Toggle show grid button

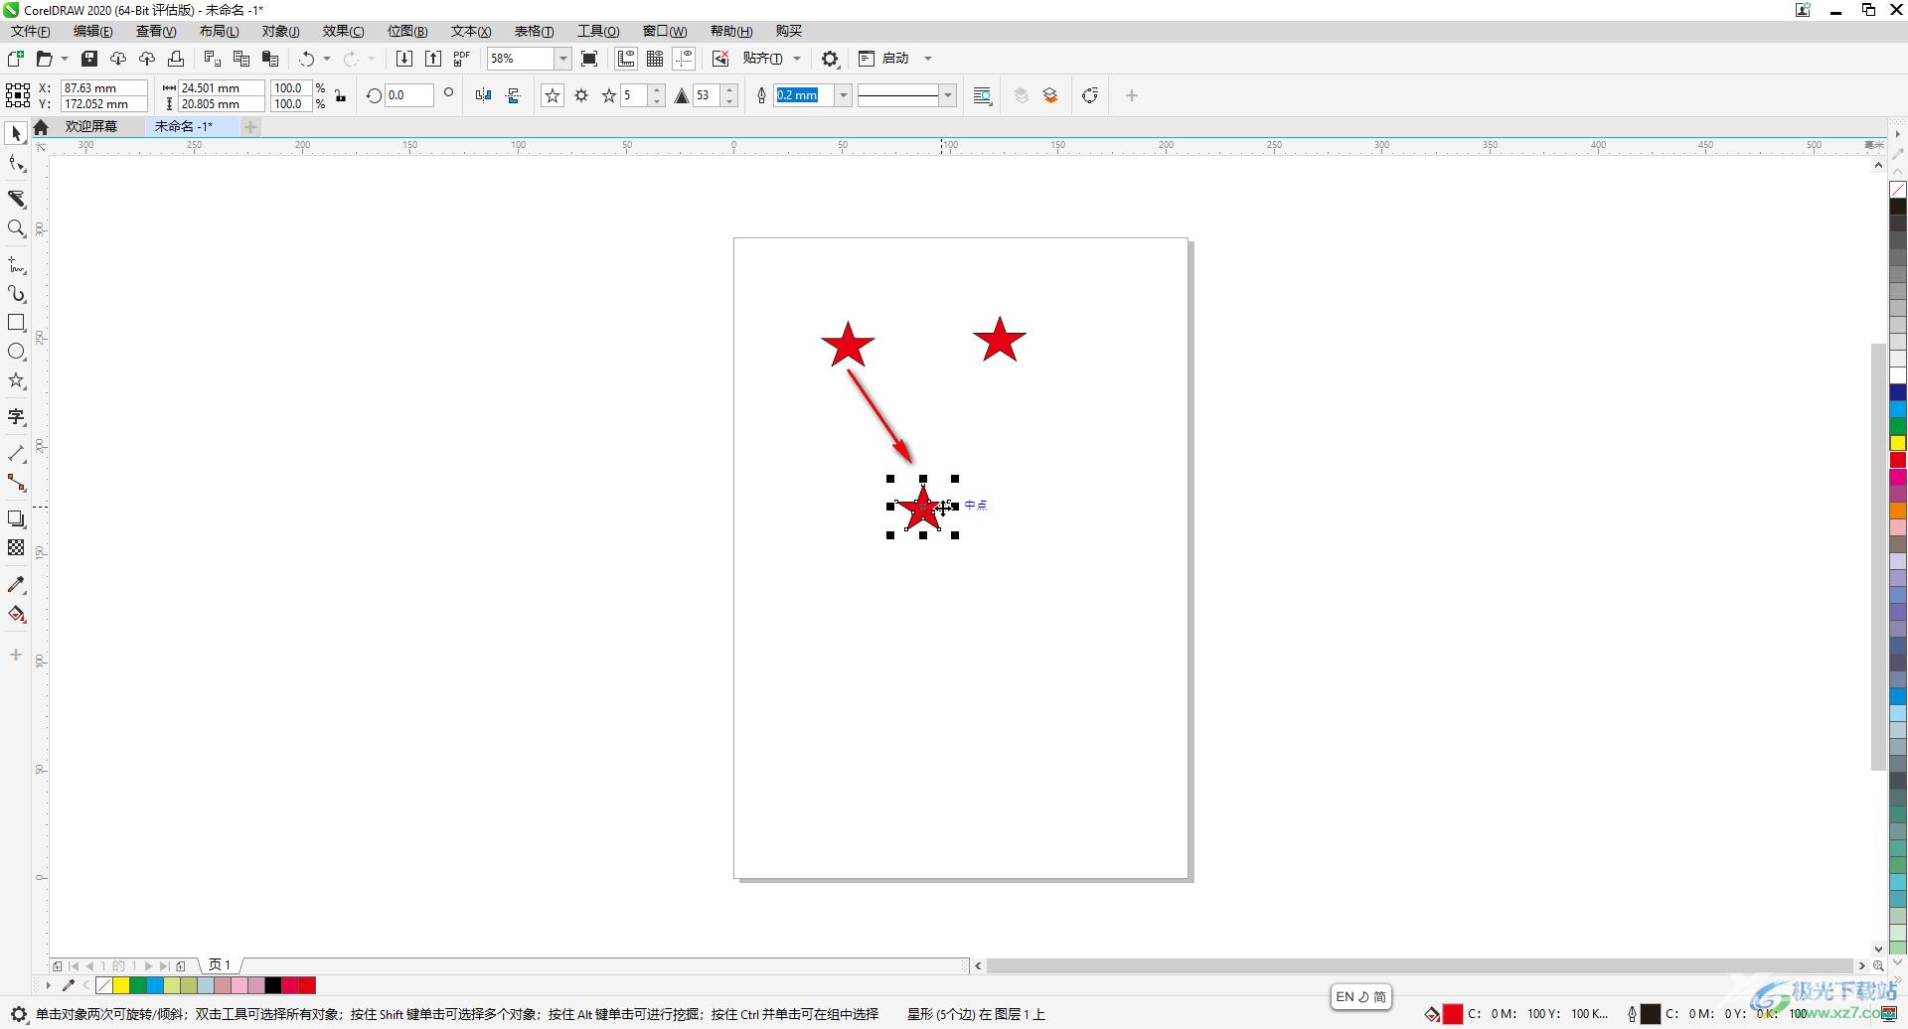pos(655,59)
